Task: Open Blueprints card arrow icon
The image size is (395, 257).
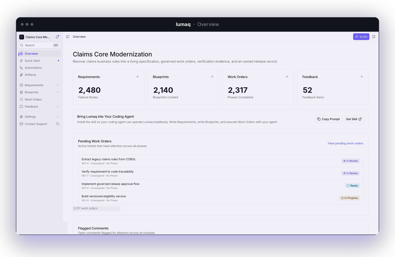Action: click(212, 77)
